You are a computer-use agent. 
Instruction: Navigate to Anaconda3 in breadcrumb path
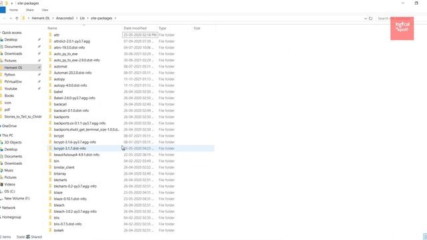[65, 18]
